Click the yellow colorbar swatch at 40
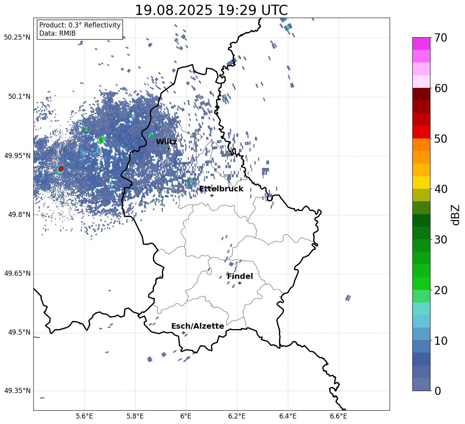The image size is (465, 424). (421, 182)
